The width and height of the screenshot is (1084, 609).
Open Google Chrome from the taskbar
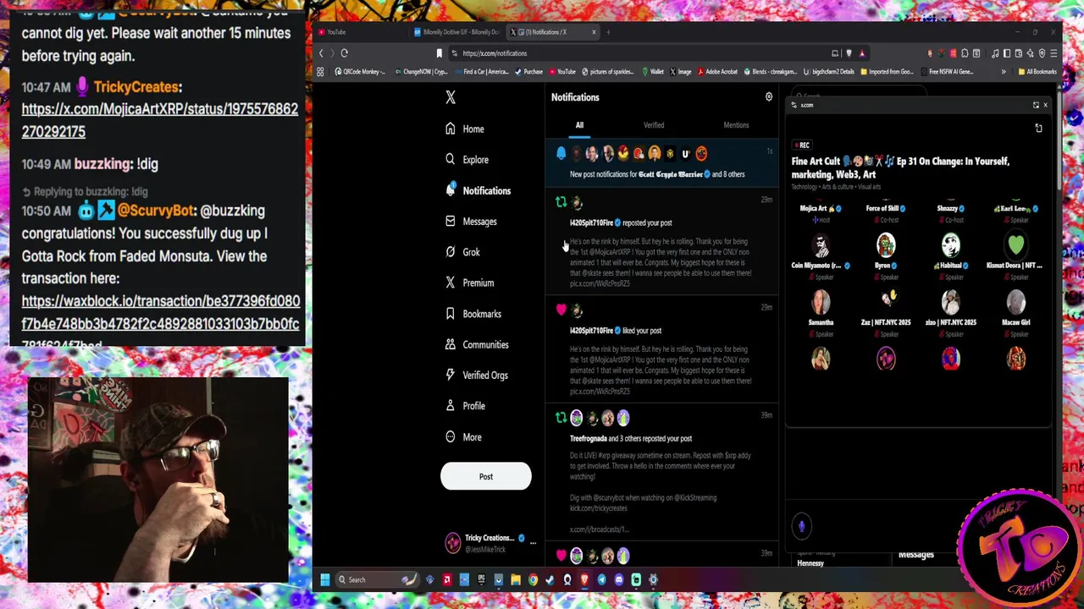(533, 579)
